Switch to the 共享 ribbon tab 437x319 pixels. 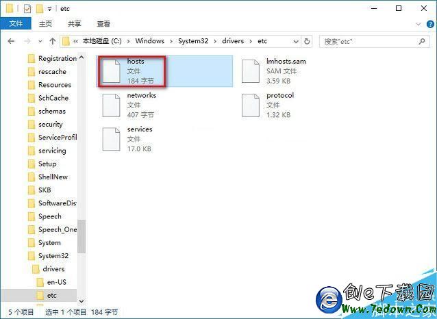(75, 24)
